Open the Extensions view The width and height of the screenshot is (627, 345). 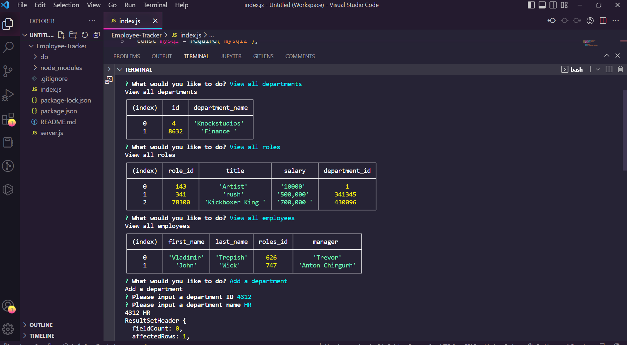8,119
